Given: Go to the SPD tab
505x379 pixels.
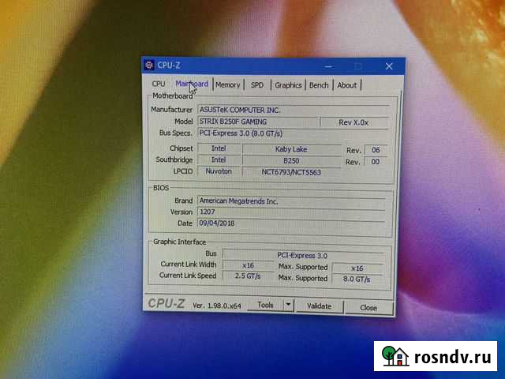Looking at the screenshot, I should tap(257, 84).
